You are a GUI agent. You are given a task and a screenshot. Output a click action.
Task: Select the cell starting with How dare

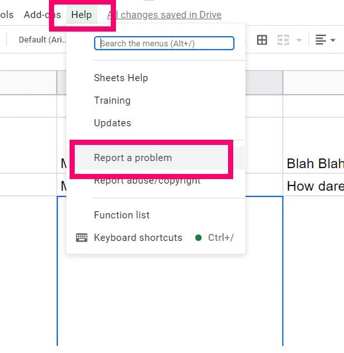point(313,185)
